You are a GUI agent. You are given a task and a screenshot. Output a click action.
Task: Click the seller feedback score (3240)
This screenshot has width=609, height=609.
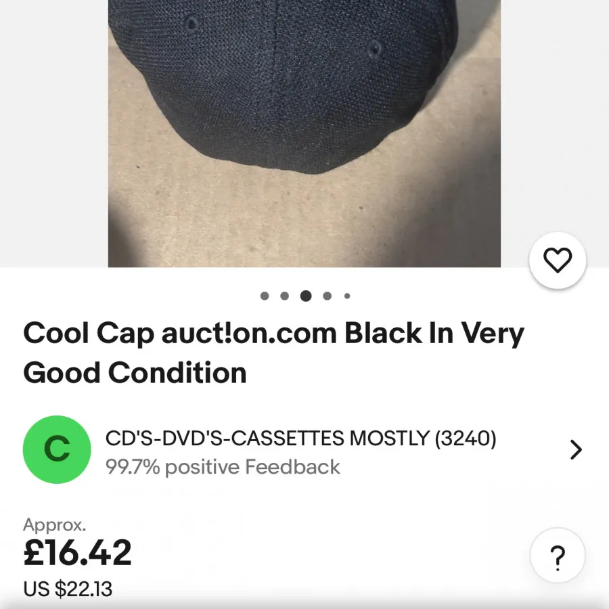pyautogui.click(x=466, y=439)
